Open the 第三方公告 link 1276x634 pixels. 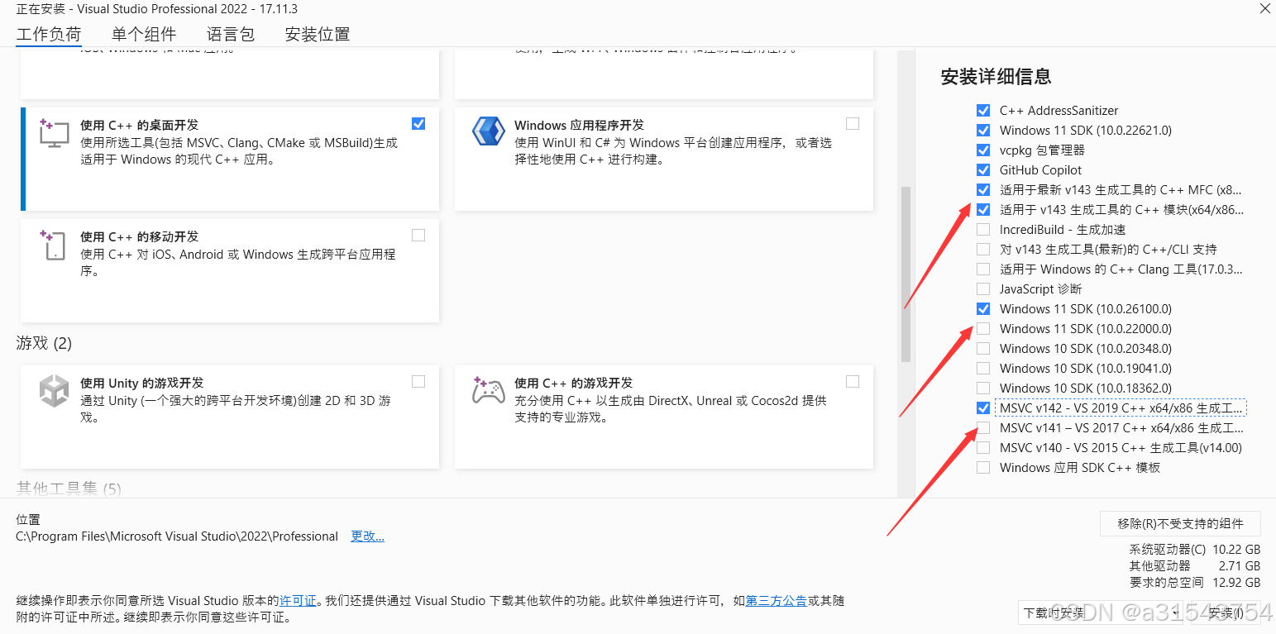777,601
